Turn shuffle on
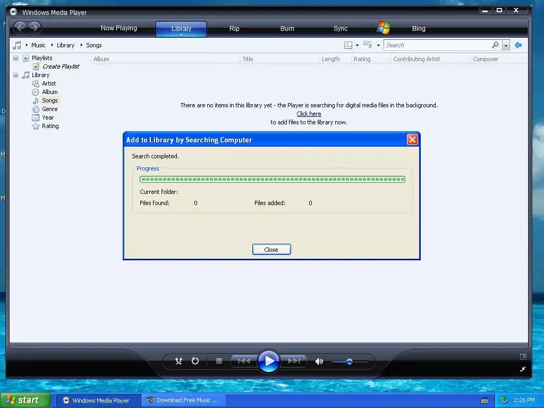The height and width of the screenshot is (408, 544). (178, 361)
